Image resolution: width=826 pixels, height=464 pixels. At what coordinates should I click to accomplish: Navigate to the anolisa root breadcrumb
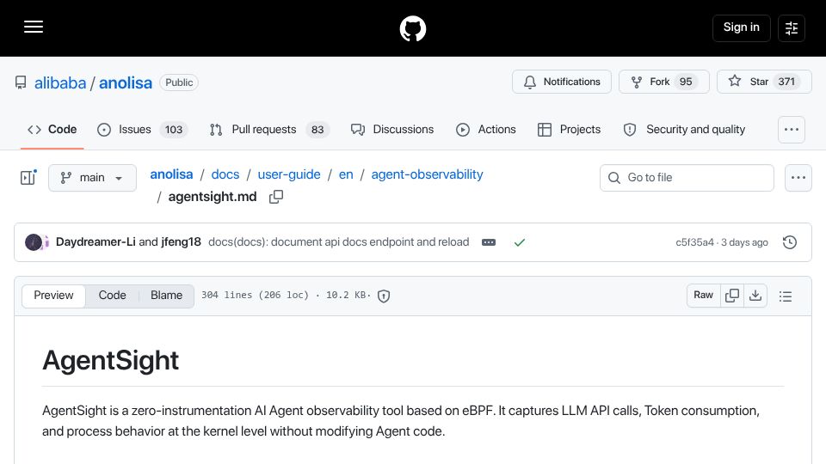pyautogui.click(x=171, y=174)
